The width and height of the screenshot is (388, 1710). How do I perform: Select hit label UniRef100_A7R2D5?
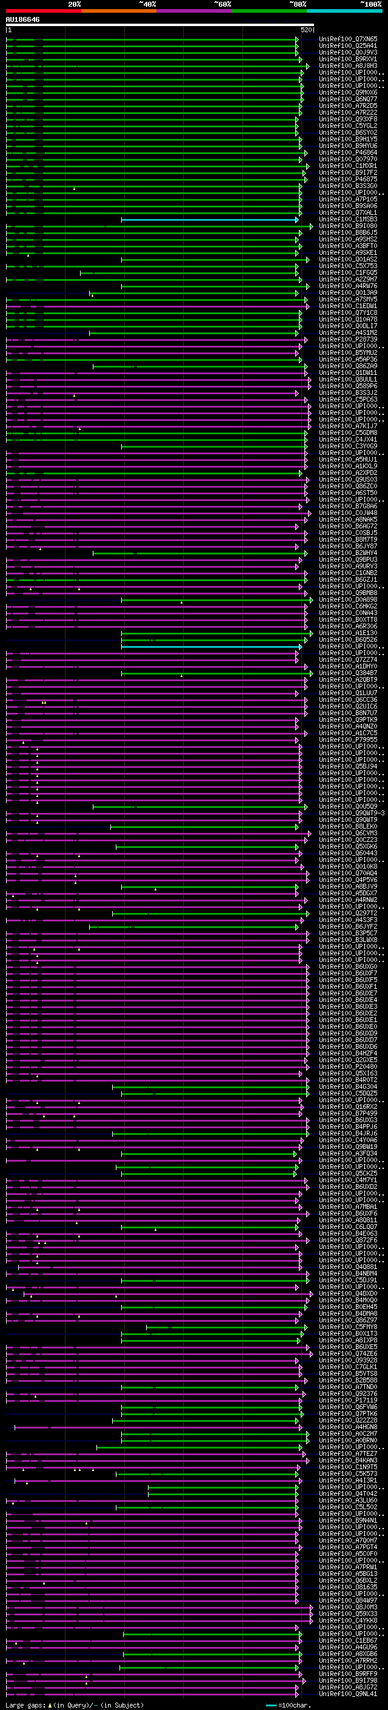pos(348,106)
